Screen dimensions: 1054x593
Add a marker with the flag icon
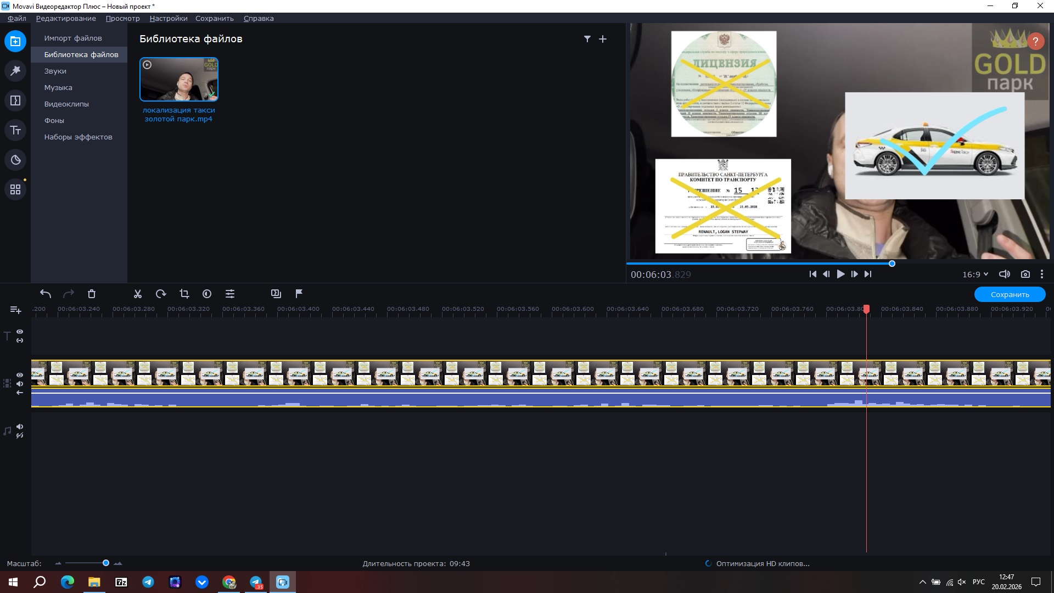click(299, 294)
